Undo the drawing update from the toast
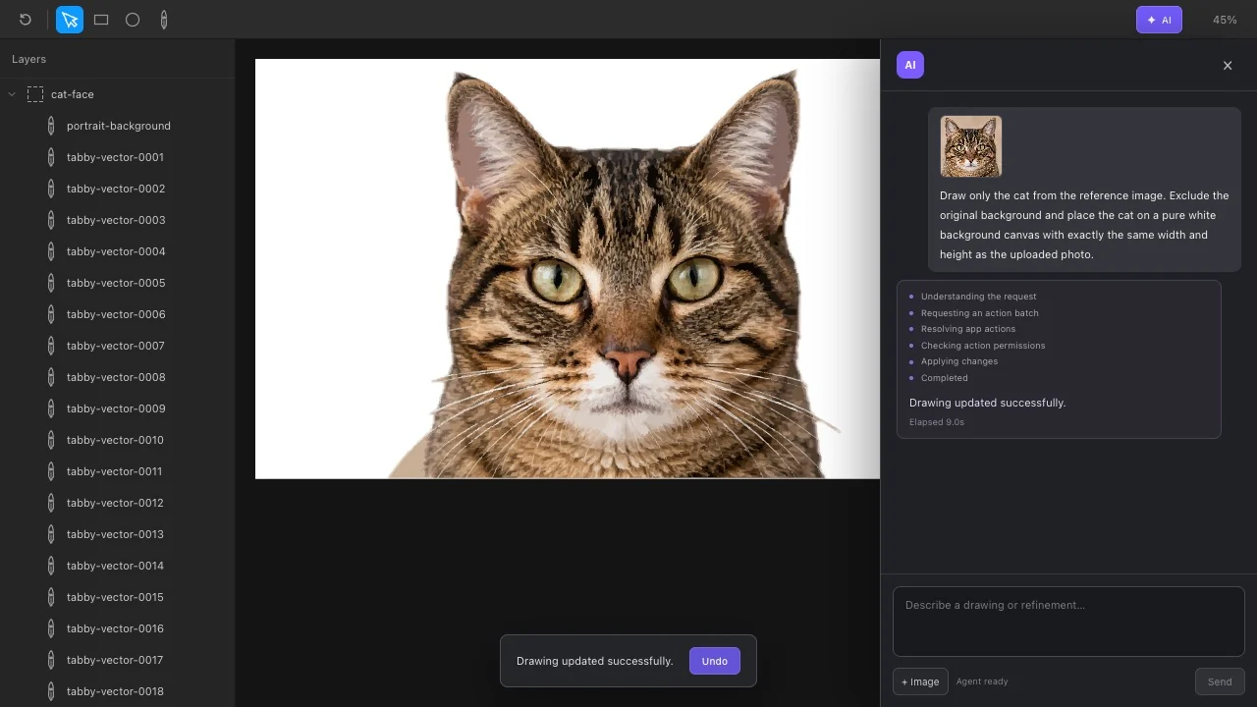The height and width of the screenshot is (707, 1257). [x=715, y=661]
